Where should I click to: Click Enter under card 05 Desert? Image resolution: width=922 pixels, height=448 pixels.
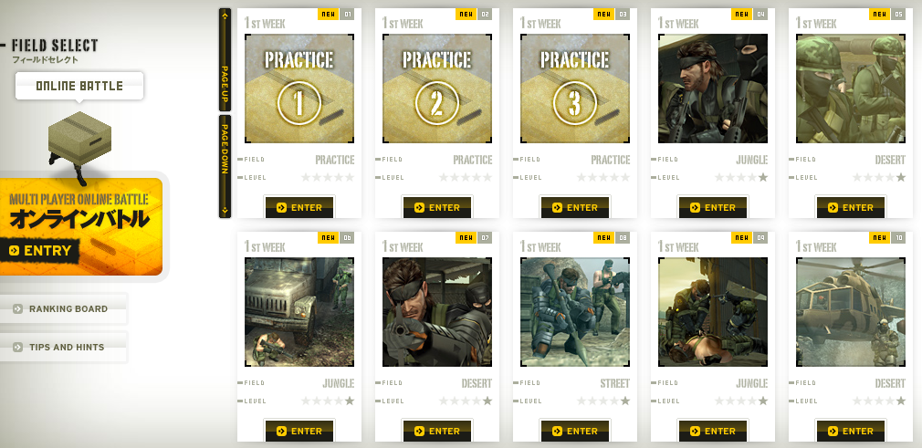[x=850, y=207]
